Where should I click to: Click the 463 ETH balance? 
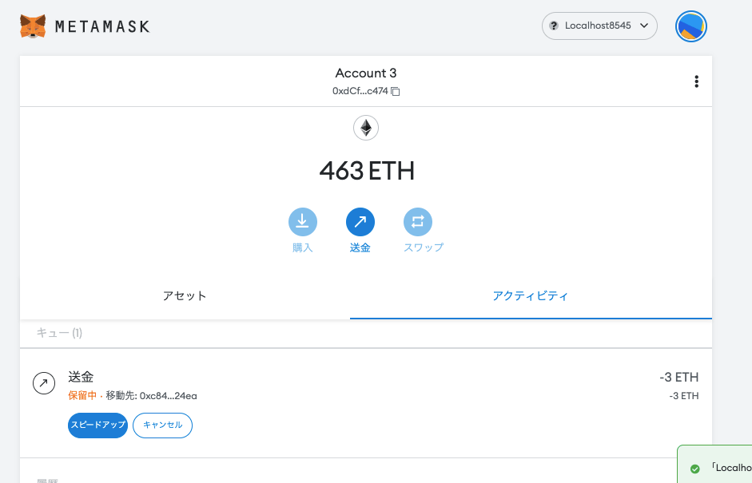coord(366,171)
